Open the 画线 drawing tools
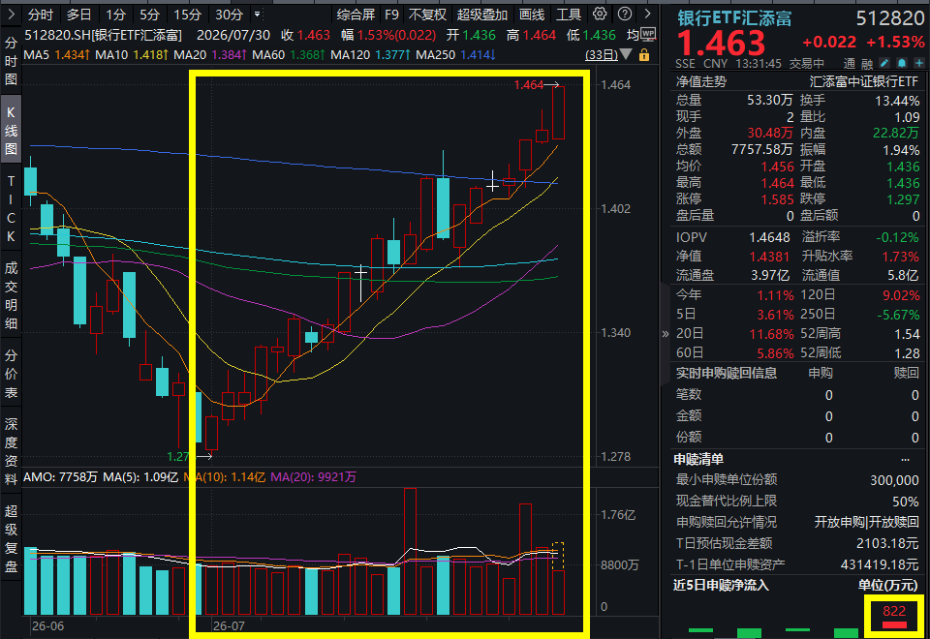This screenshot has height=639, width=930. tap(532, 15)
